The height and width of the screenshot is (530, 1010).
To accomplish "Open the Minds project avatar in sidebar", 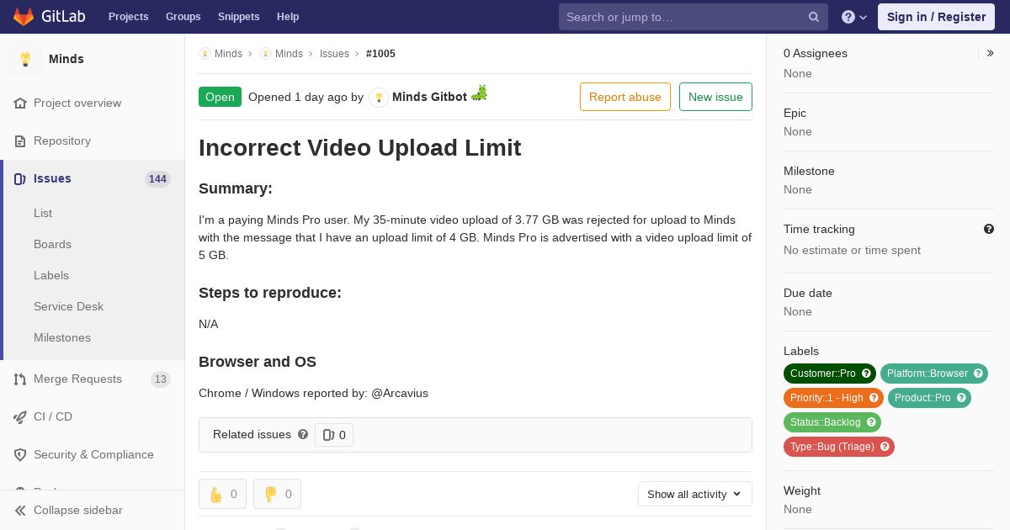I will (x=25, y=59).
